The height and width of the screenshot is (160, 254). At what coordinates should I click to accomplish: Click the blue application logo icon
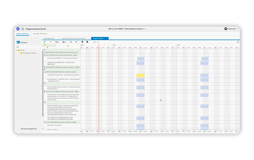tap(18, 29)
